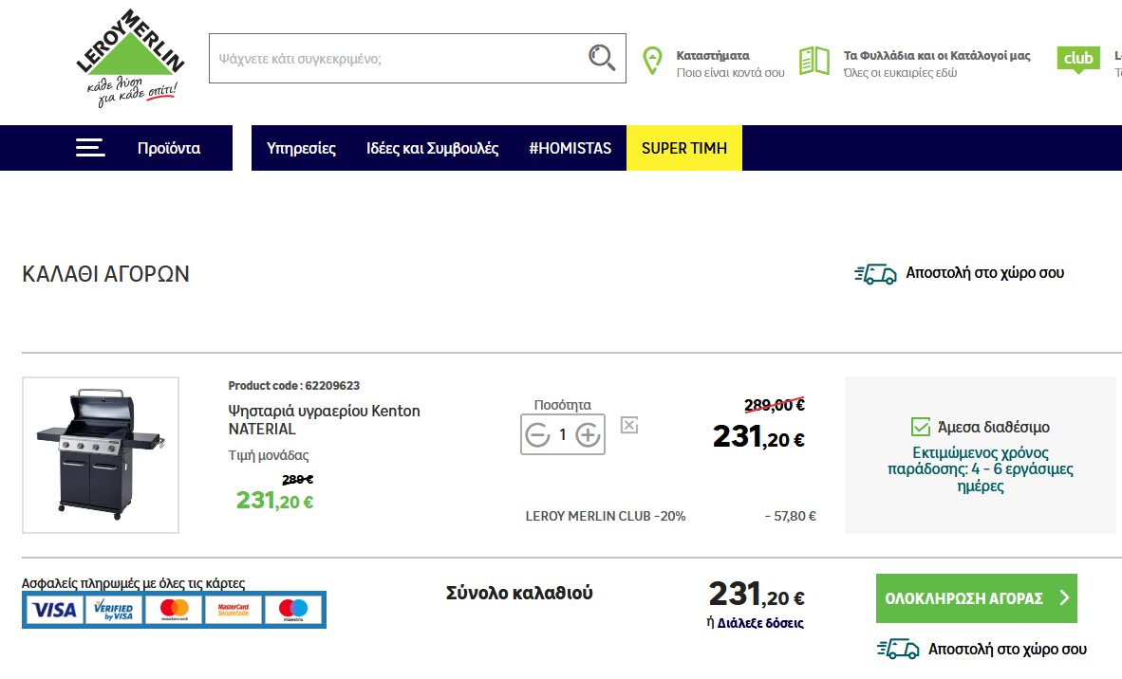Click the quantity value 1 field
Viewport: 1122px width, 679px height.
[x=563, y=434]
